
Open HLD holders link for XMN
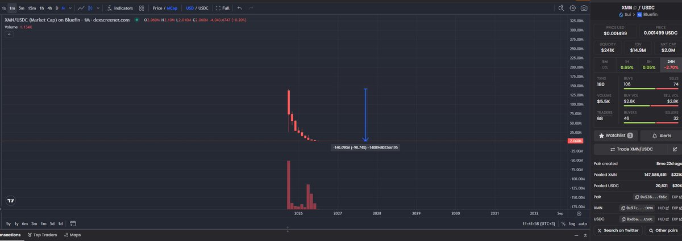pos(663,208)
